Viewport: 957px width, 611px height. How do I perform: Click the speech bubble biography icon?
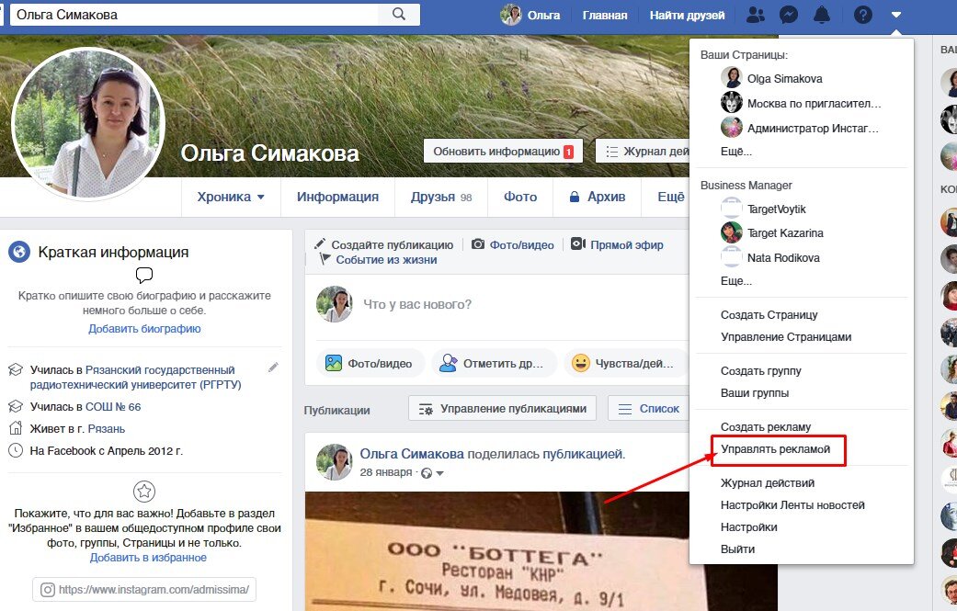[144, 275]
